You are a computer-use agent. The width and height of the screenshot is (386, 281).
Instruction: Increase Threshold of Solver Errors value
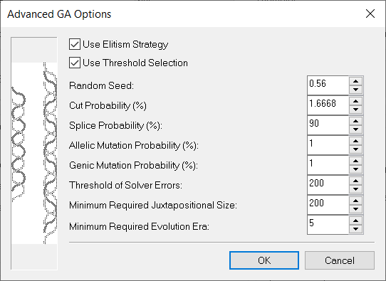355,181
